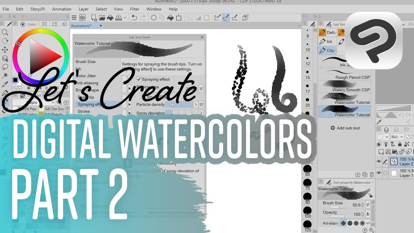This screenshot has width=414, height=233.
Task: Select the Zoom magnifier tool
Action: (x=5, y=32)
